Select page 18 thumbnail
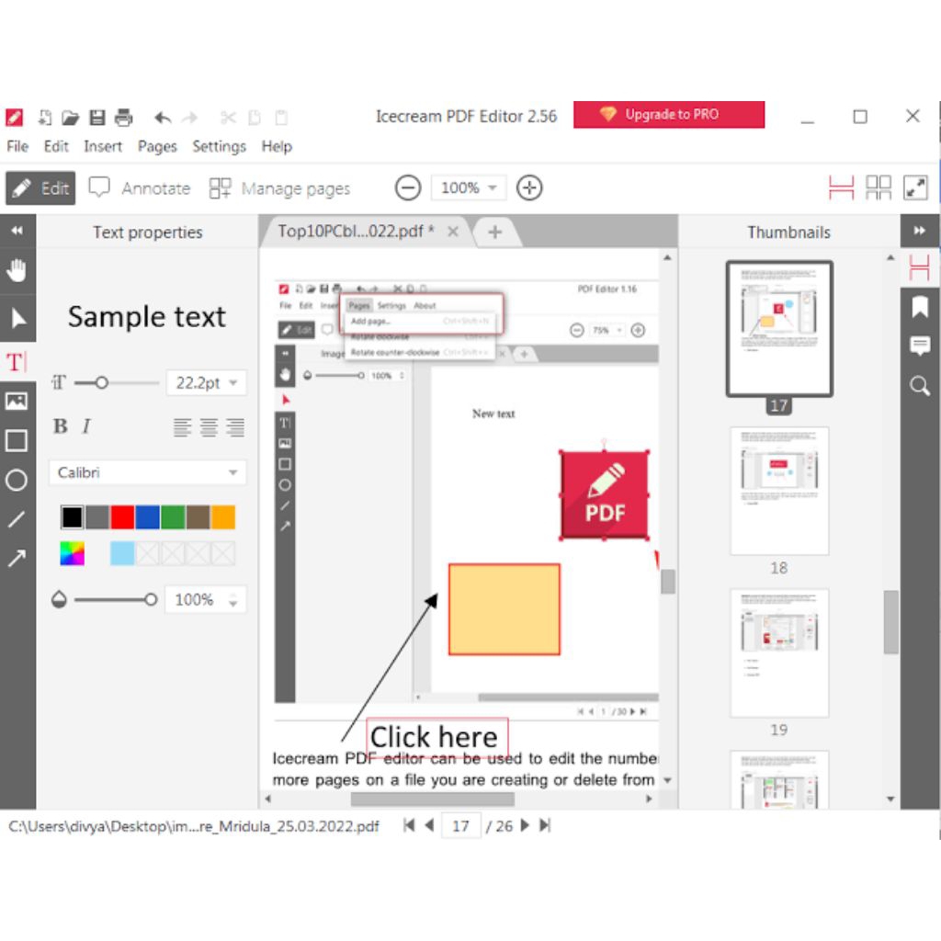The image size is (941, 941). point(779,491)
